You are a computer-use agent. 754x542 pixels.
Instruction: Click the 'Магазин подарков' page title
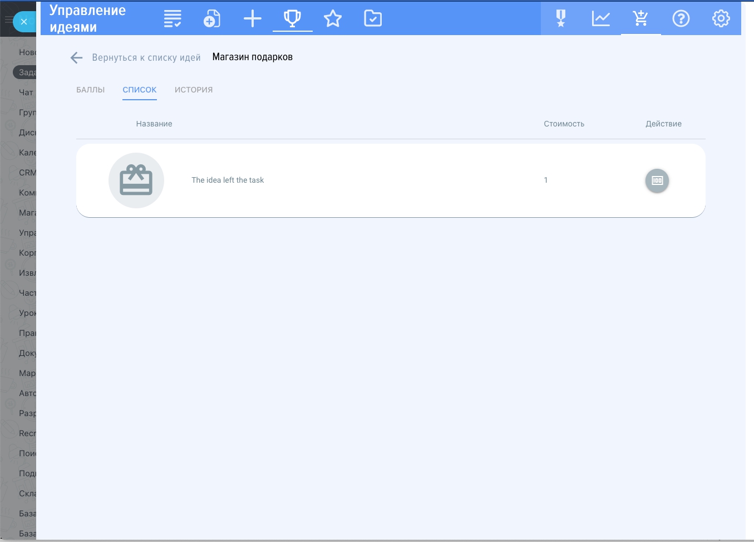253,57
